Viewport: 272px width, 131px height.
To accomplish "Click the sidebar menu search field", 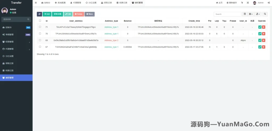I will pos(14,19).
